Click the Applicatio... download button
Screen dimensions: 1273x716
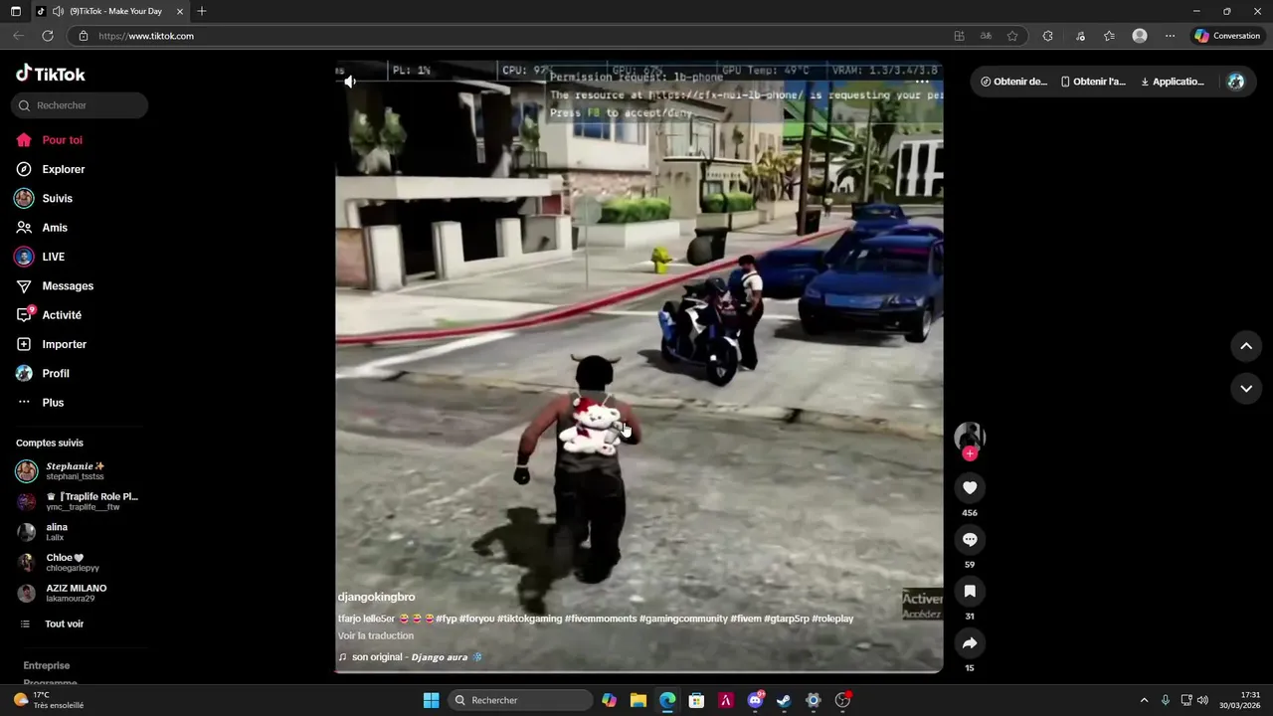click(x=1173, y=82)
